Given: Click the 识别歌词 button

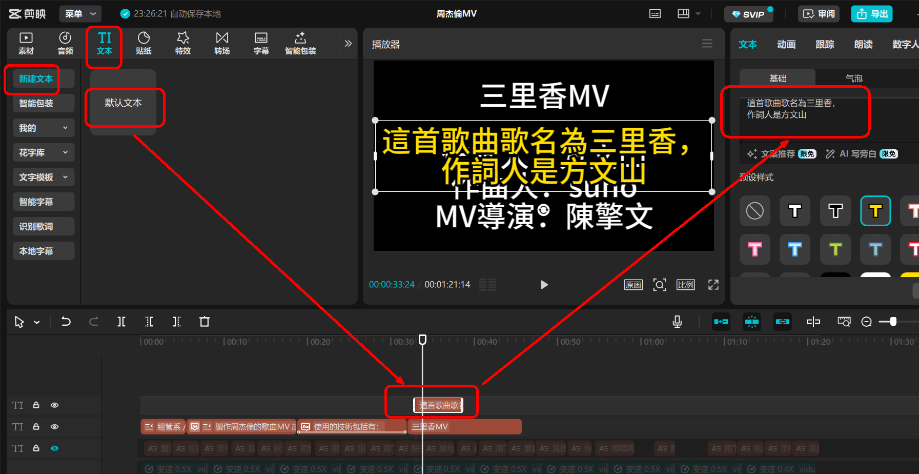Looking at the screenshot, I should coord(44,226).
